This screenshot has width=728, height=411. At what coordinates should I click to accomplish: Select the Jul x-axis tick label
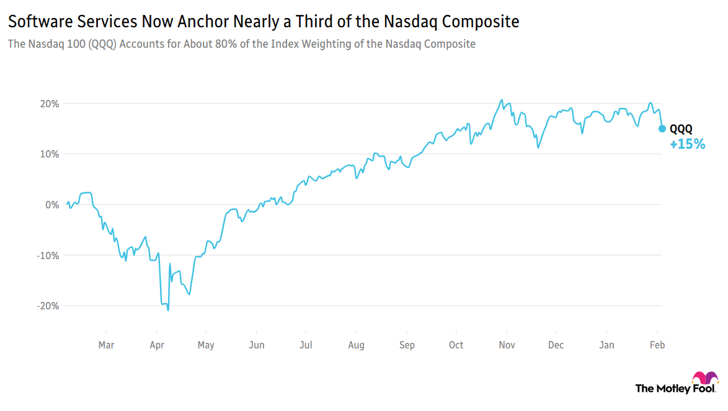[305, 345]
